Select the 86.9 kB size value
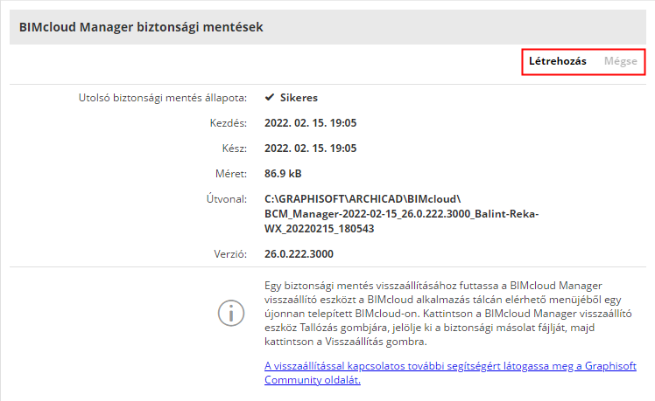 click(x=283, y=173)
